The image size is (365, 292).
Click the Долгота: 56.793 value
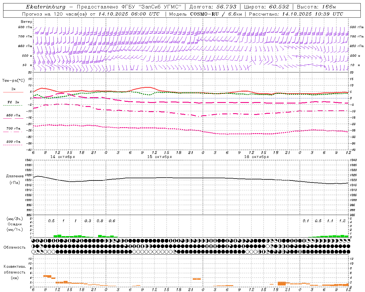tap(213, 7)
